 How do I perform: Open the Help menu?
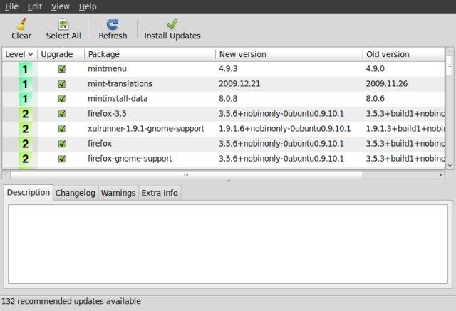[88, 6]
